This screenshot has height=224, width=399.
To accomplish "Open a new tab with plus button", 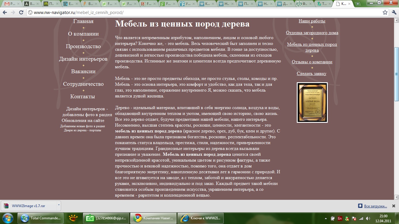I will point(358,4).
